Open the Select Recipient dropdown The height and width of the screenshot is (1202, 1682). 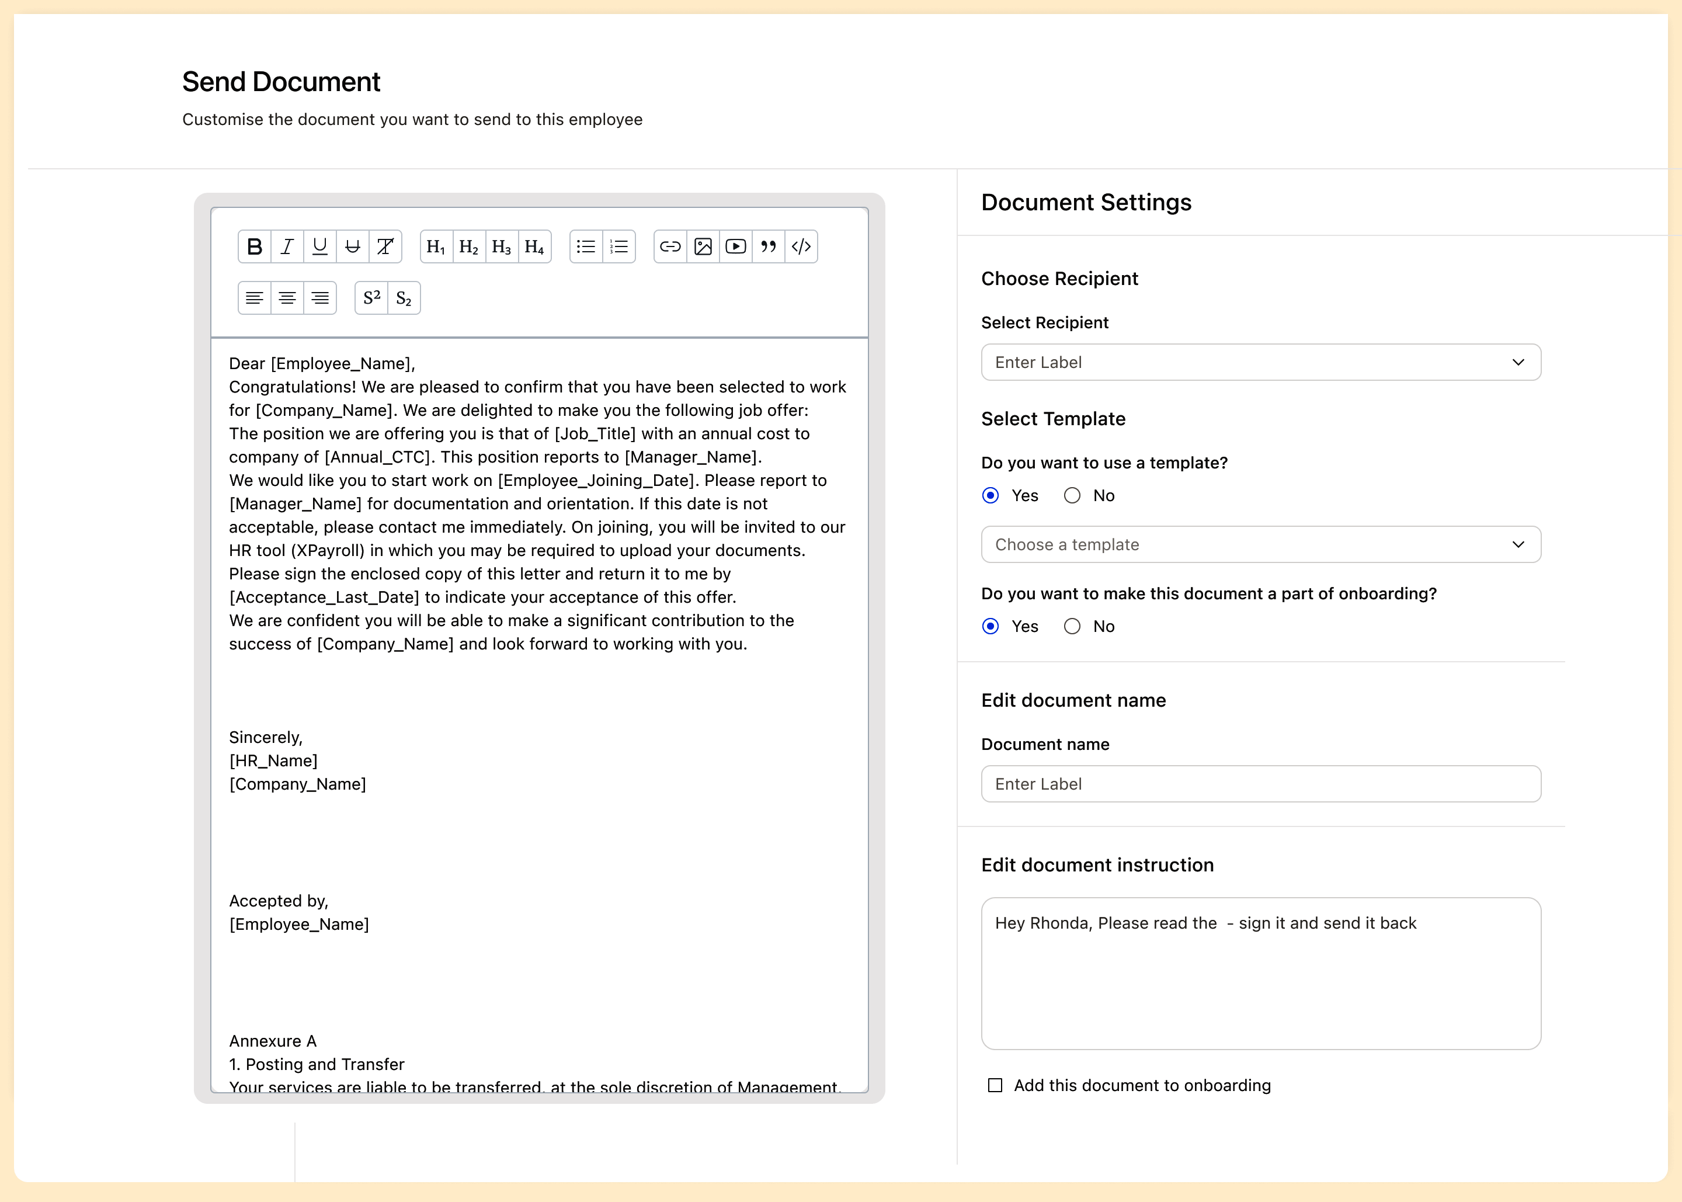[x=1260, y=363]
